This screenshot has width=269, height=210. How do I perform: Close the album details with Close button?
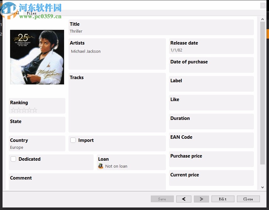click(x=248, y=199)
